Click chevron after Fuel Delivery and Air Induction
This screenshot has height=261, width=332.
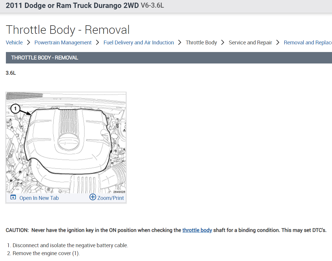coord(180,43)
